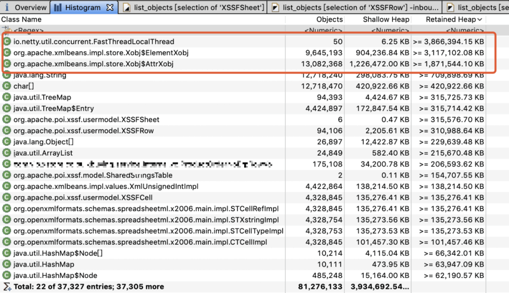Click class icon of XSSFCell row
Image resolution: width=509 pixels, height=293 pixels.
tap(7, 198)
